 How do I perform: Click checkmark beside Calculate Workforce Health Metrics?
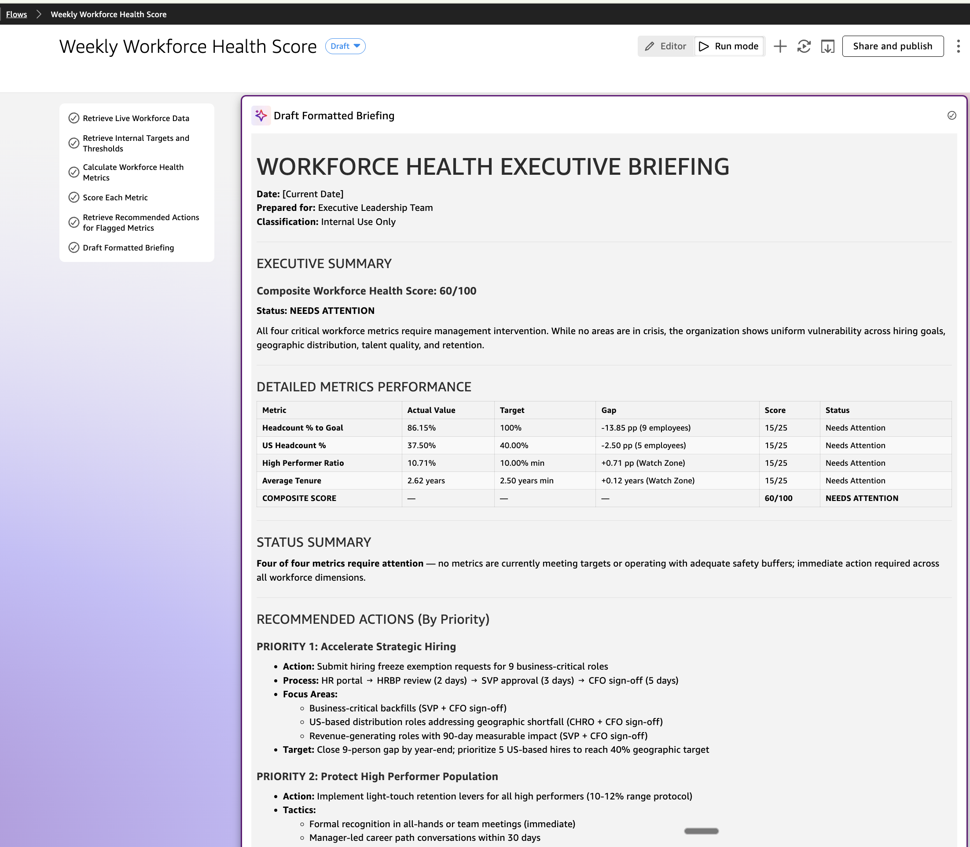pyautogui.click(x=73, y=173)
